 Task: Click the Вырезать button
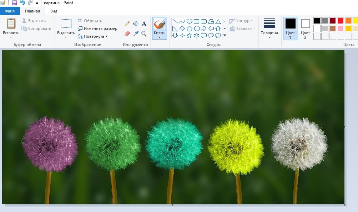coord(34,21)
